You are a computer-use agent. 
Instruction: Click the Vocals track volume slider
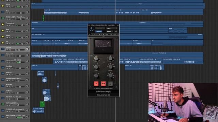(x=20, y=7)
